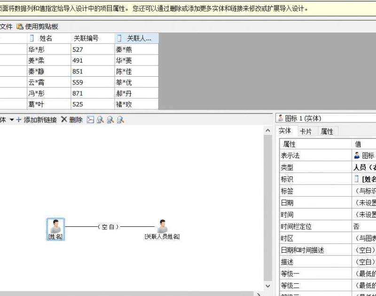Screen dimensions: 376x296
Task: Click the cell 851 in the data table
Action: point(93,72)
